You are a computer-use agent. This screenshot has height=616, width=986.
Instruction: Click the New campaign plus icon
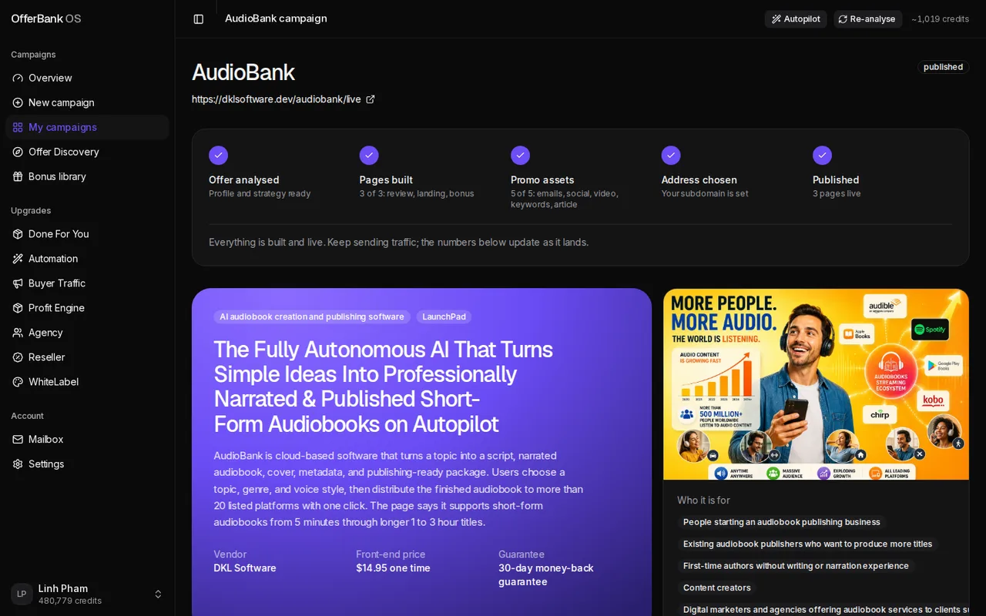pyautogui.click(x=18, y=102)
